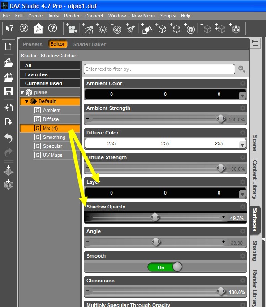Click the Import icon in sidebar
This screenshot has height=307, width=266.
tap(9, 108)
